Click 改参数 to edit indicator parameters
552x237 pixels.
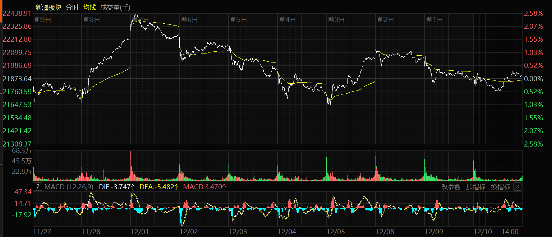point(451,187)
